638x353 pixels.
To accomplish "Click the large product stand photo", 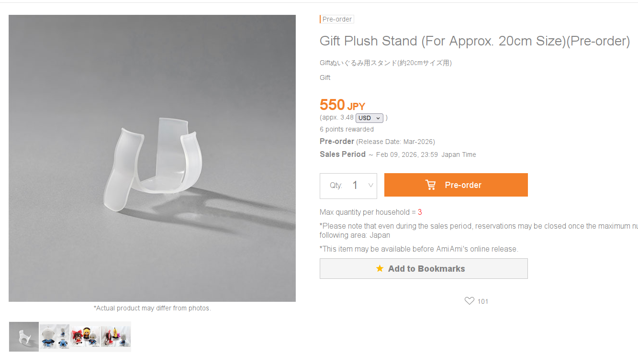I will [152, 158].
